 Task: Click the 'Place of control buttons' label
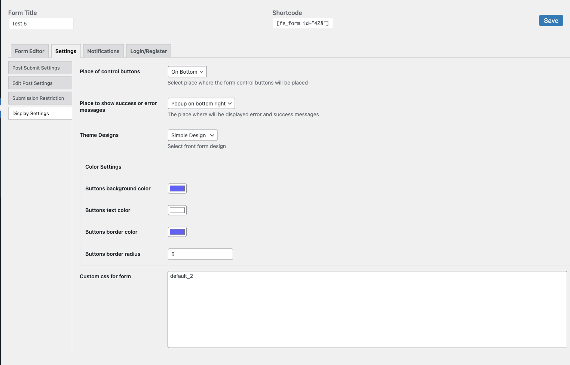(110, 71)
